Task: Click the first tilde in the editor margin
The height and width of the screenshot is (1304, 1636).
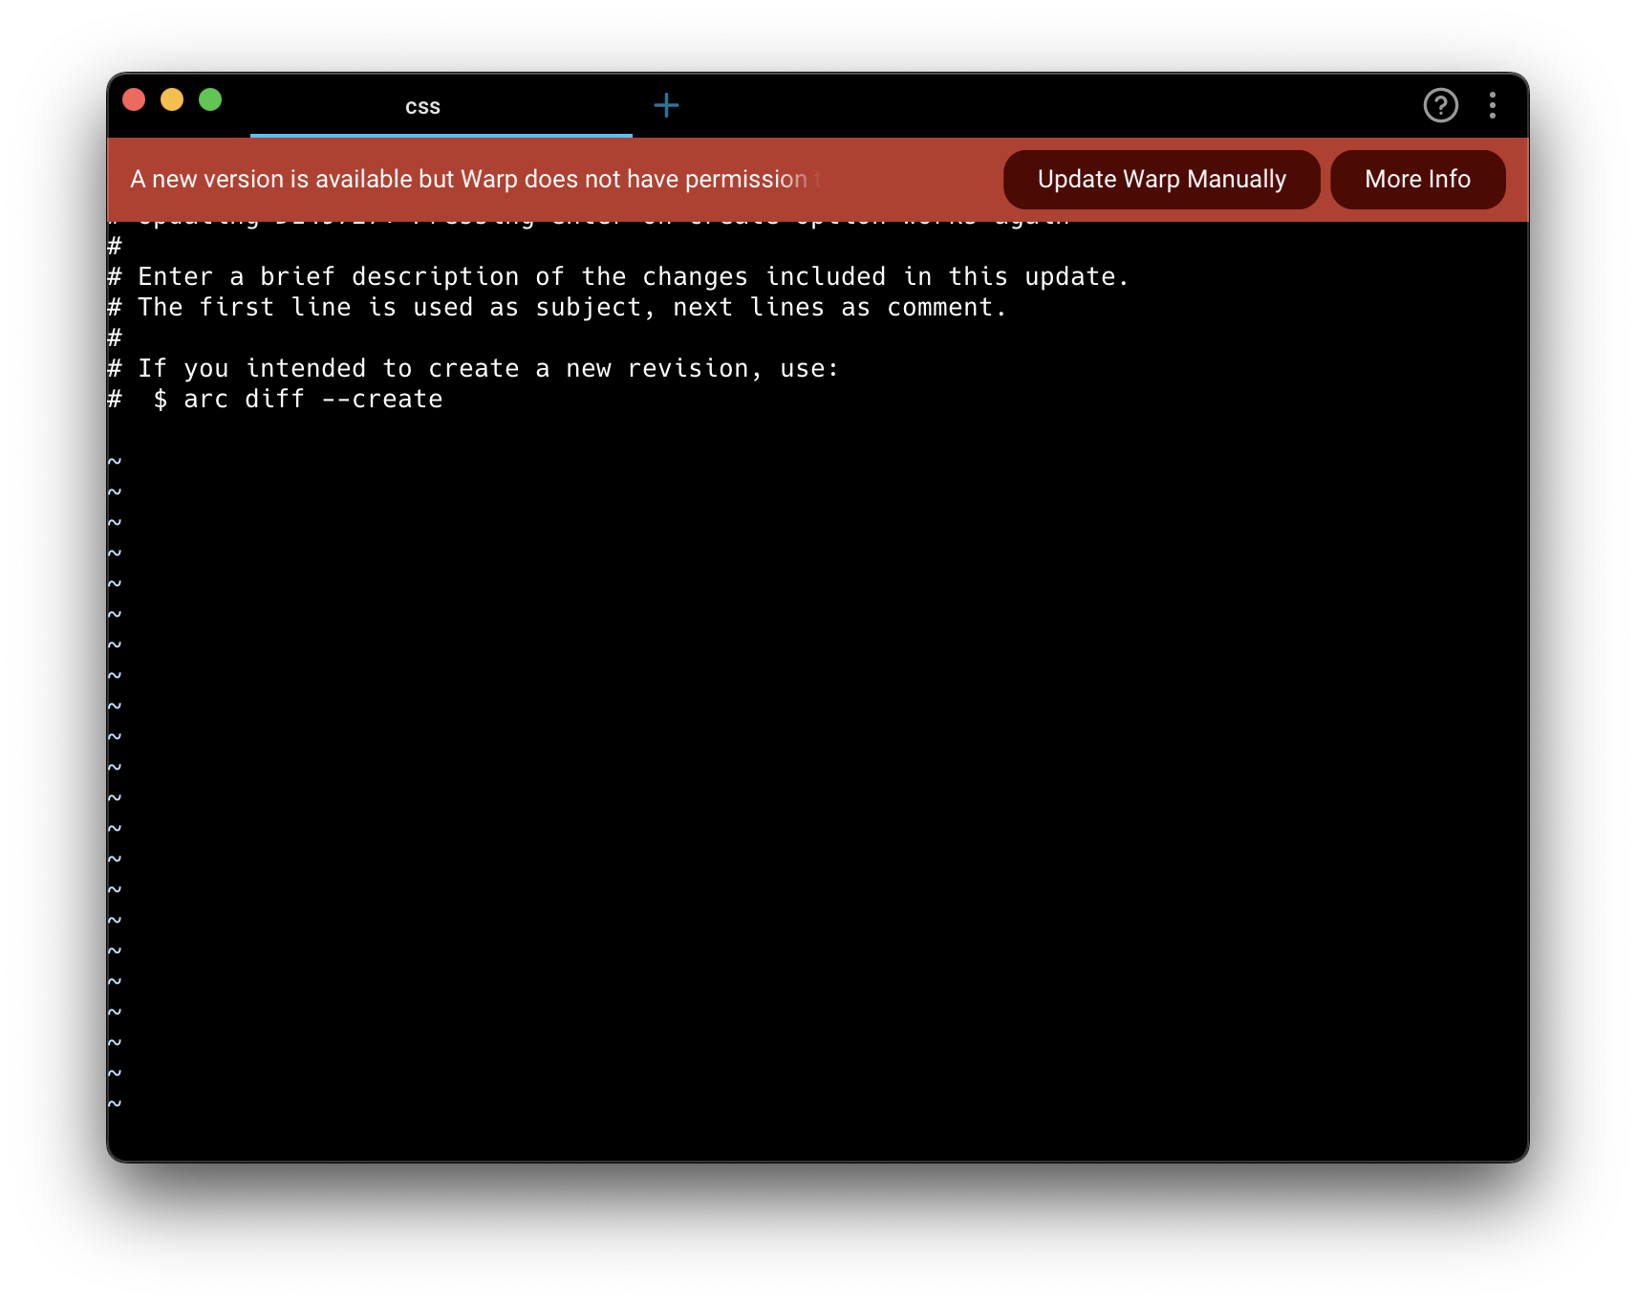Action: point(115,460)
